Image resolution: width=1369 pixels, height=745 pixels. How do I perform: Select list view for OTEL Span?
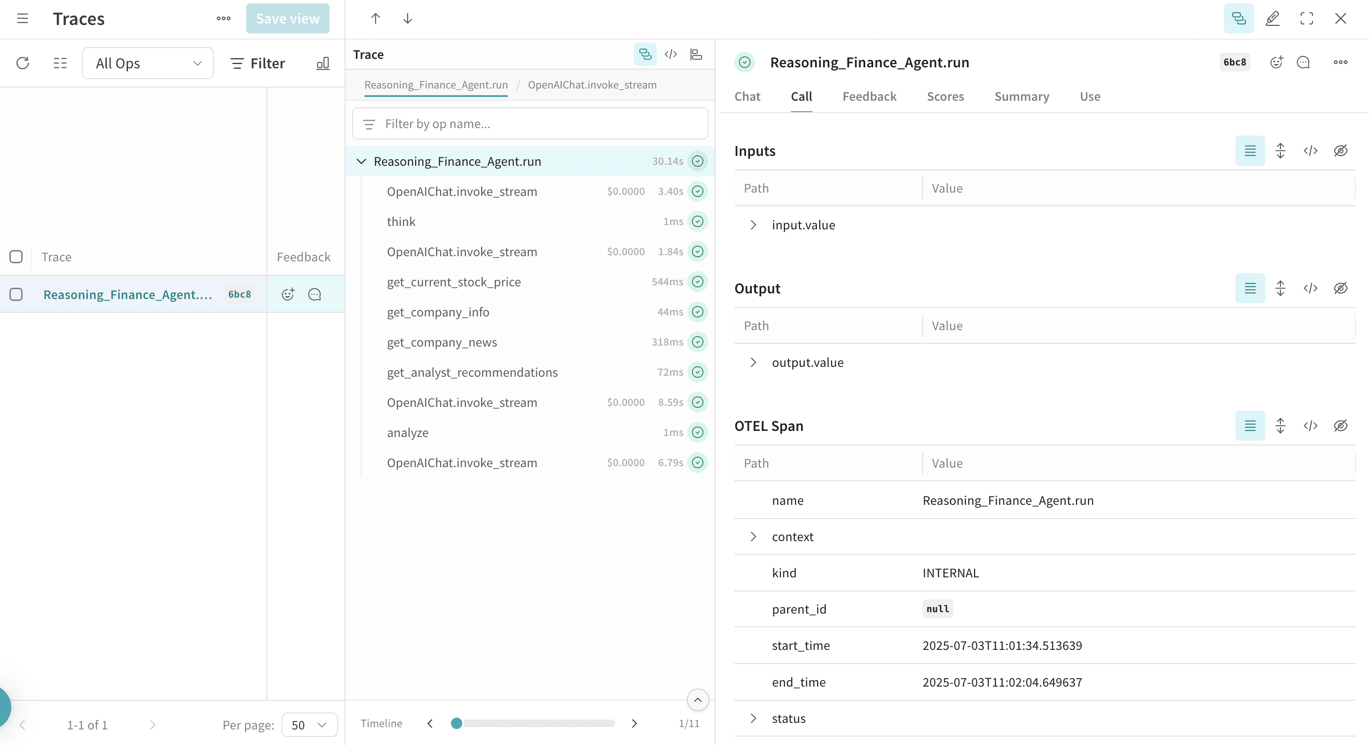coord(1250,425)
